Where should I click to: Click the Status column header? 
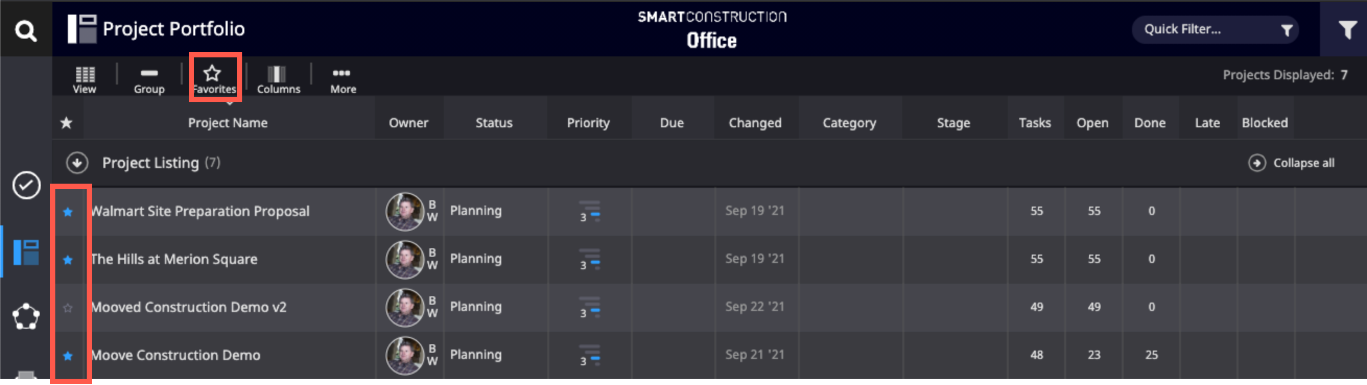pos(493,123)
